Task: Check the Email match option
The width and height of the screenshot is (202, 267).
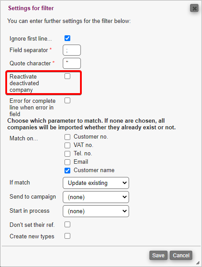Action: pos(67,162)
